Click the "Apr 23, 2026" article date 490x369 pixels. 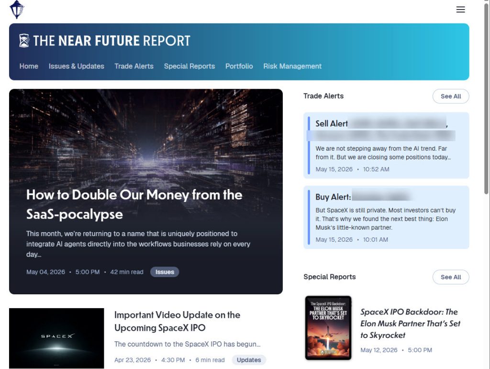tap(133, 360)
